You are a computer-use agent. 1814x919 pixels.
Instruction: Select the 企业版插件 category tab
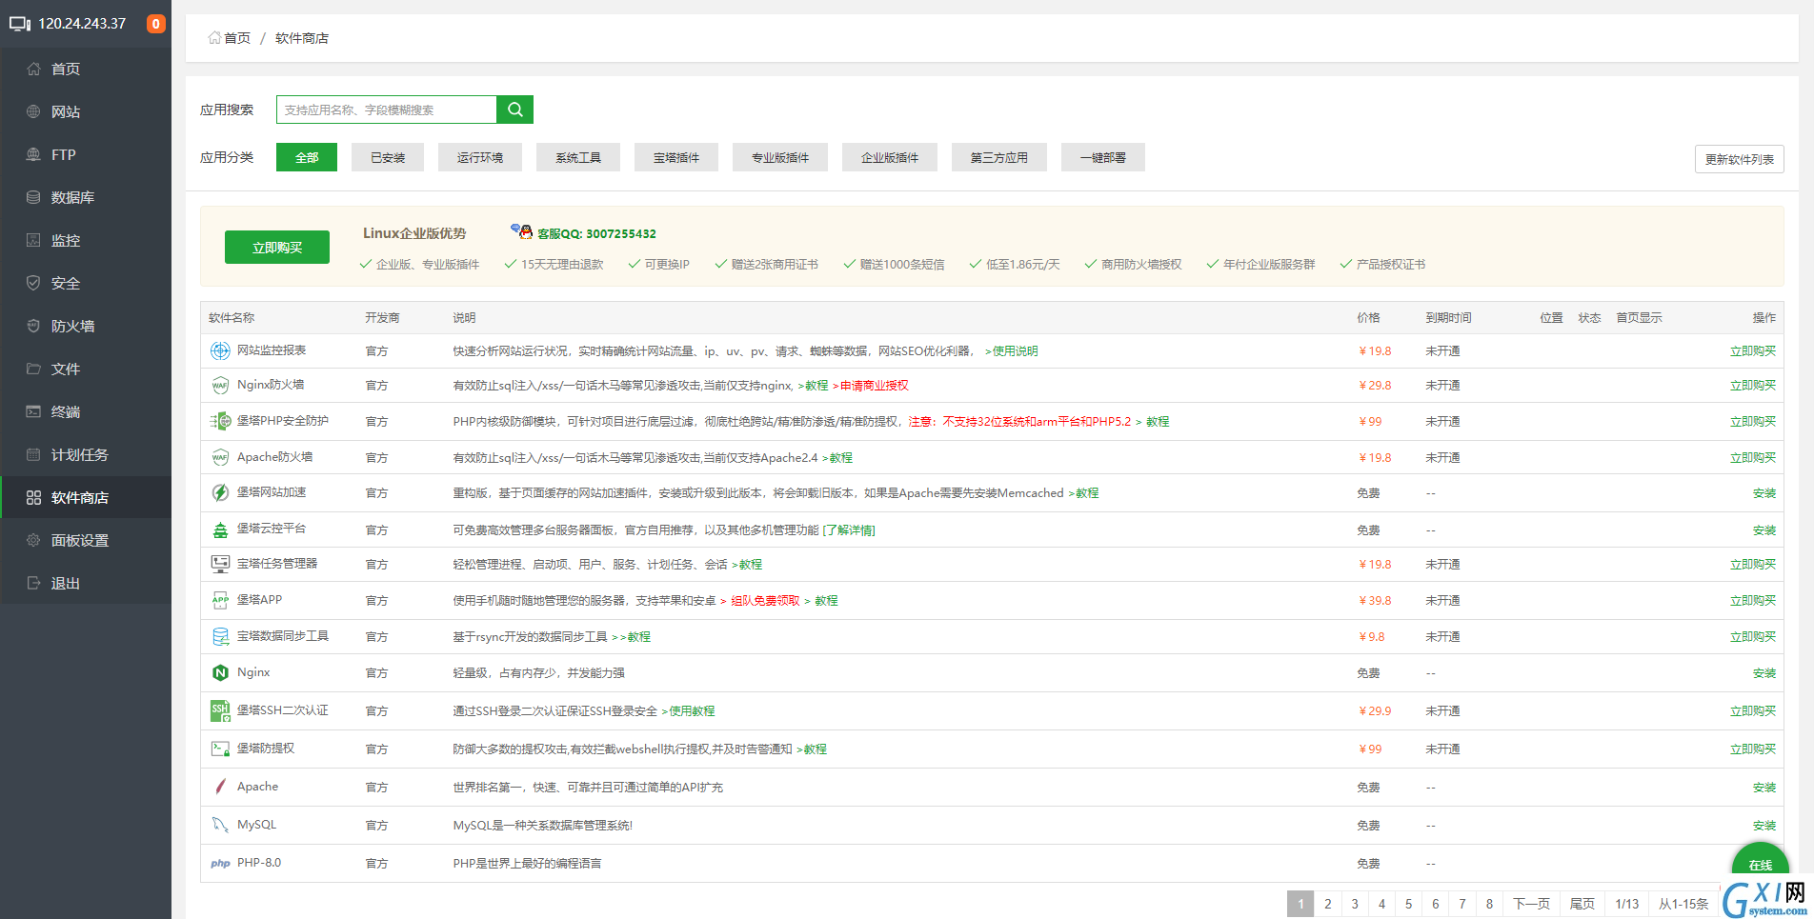(x=890, y=157)
